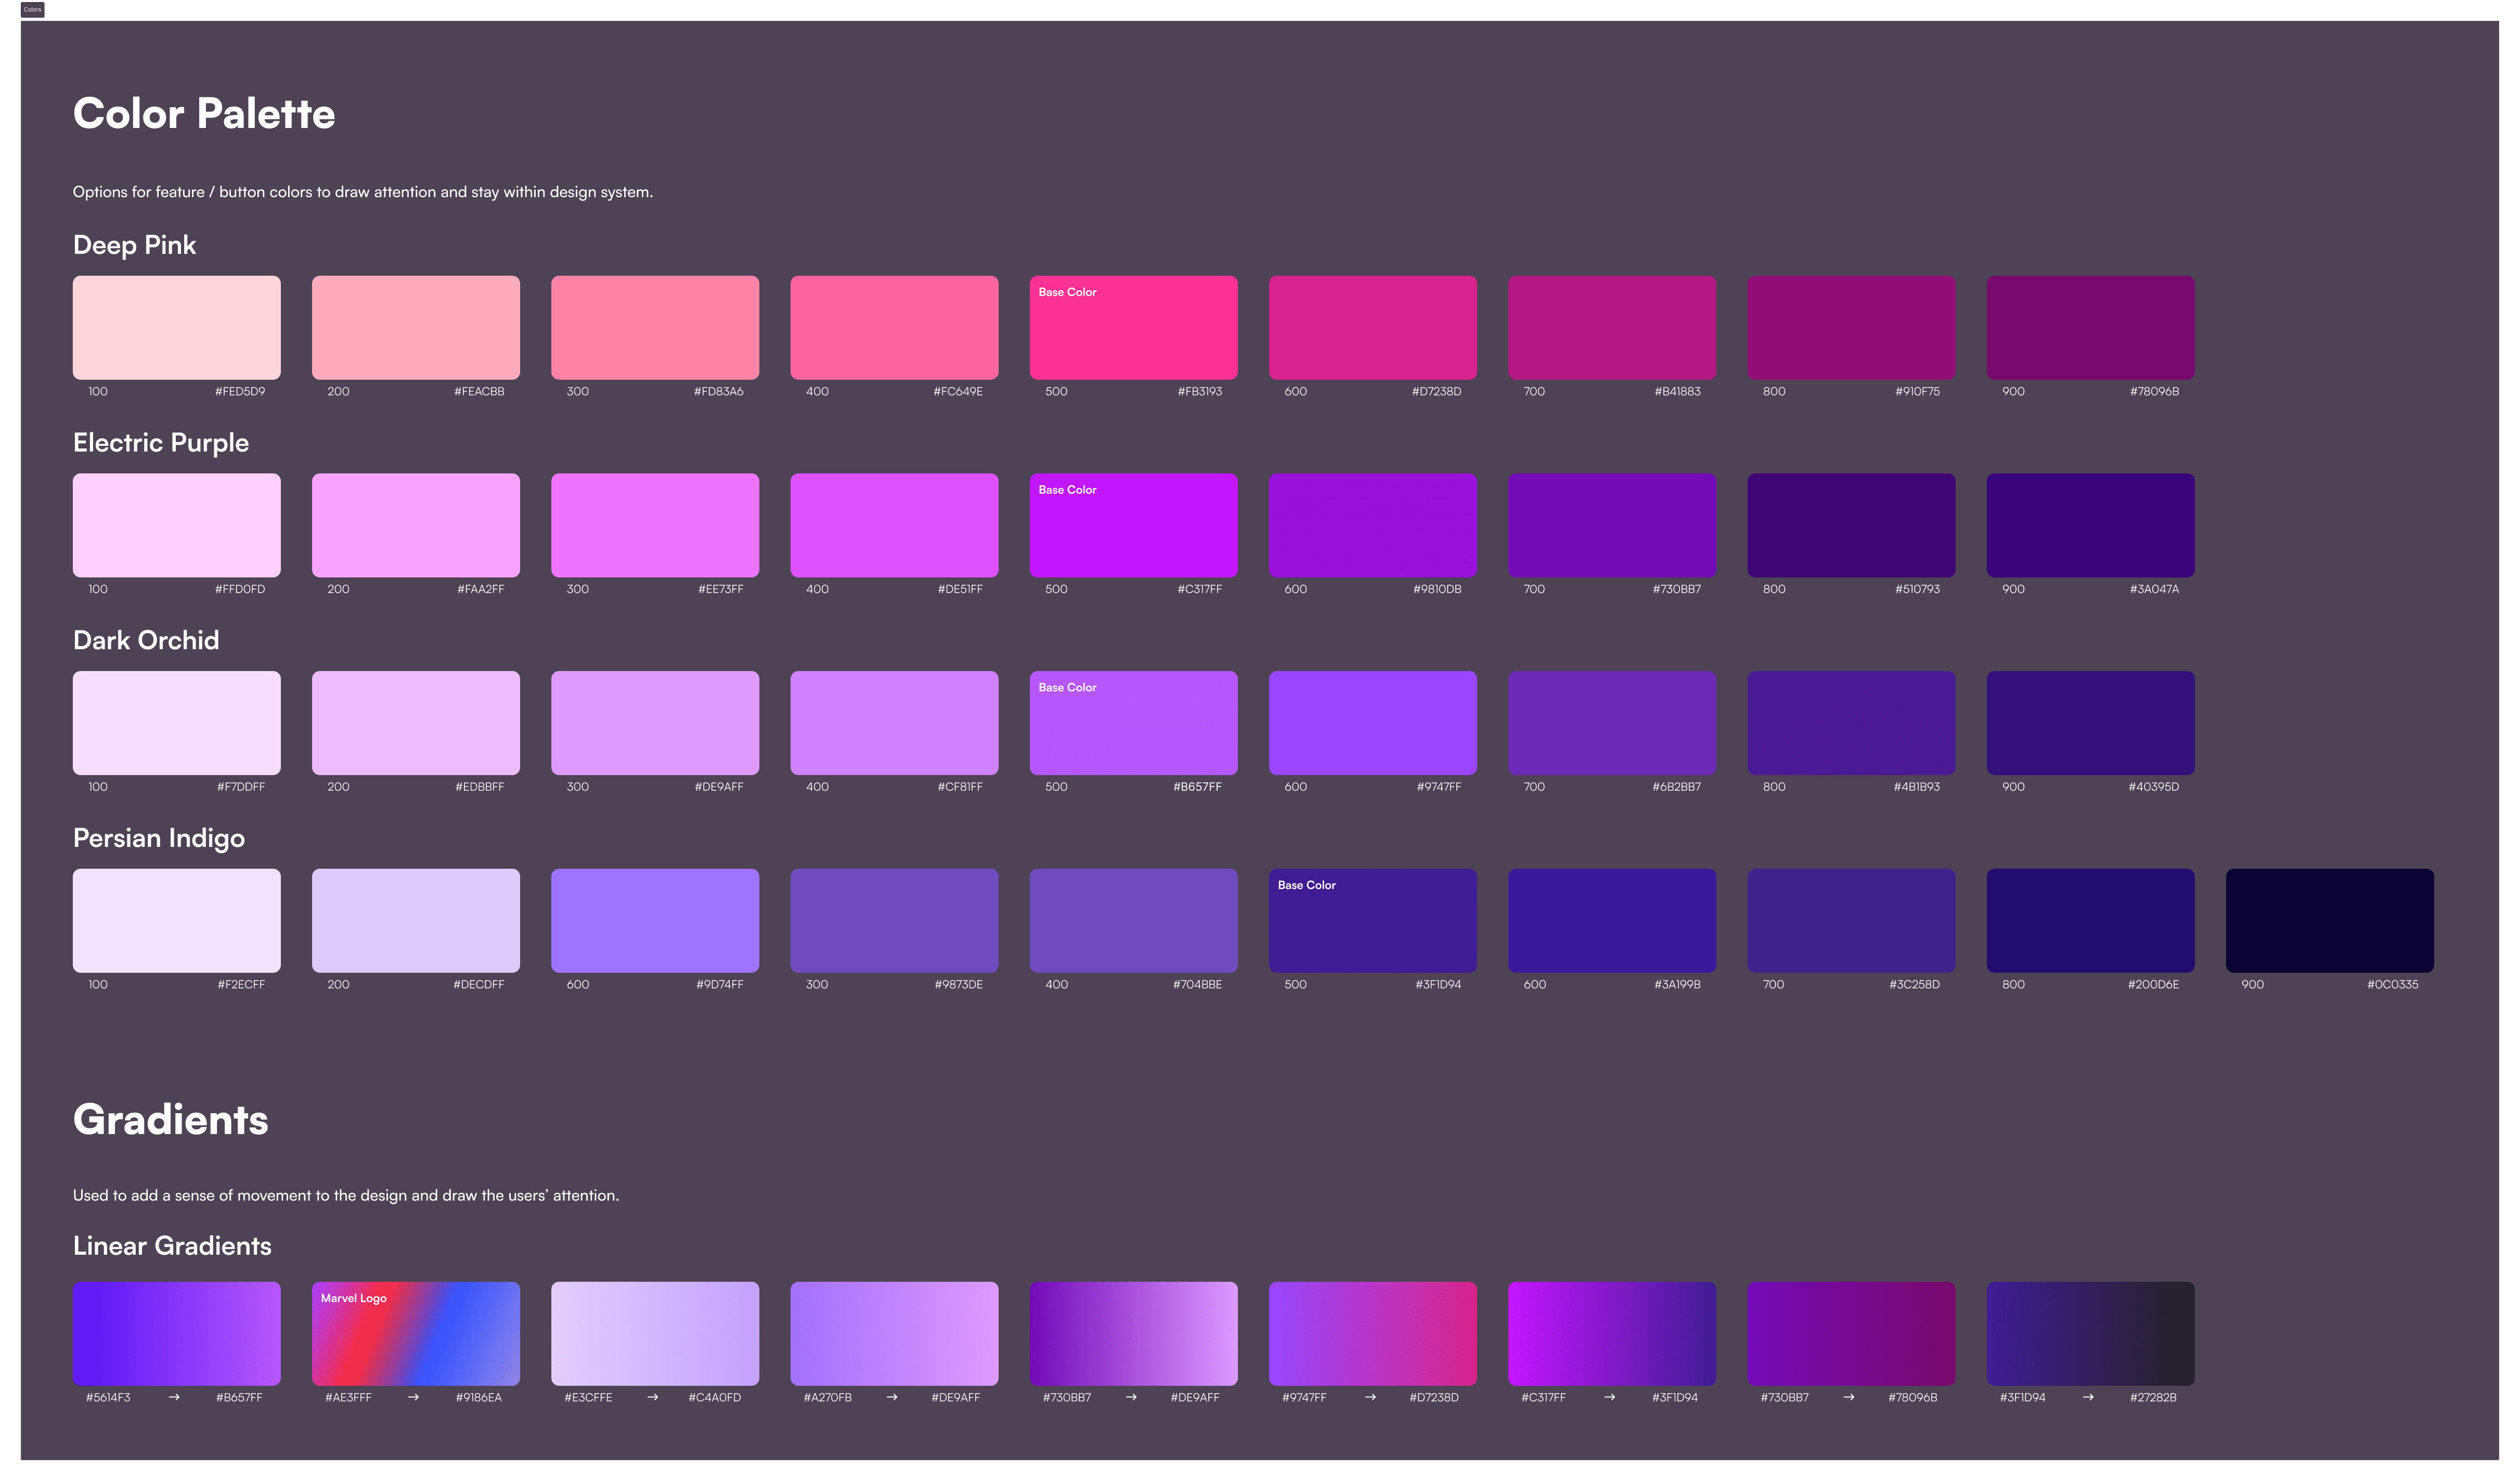
Task: Click the darkest Deep Pink 900 swatch
Action: tap(2089, 327)
